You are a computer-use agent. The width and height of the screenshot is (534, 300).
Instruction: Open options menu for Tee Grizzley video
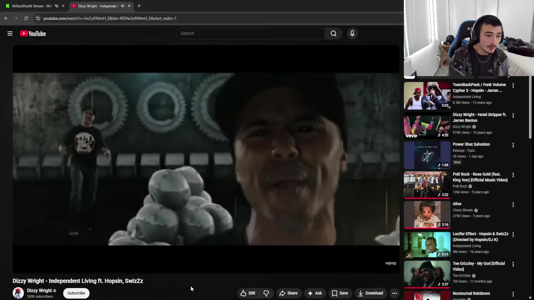click(x=513, y=264)
